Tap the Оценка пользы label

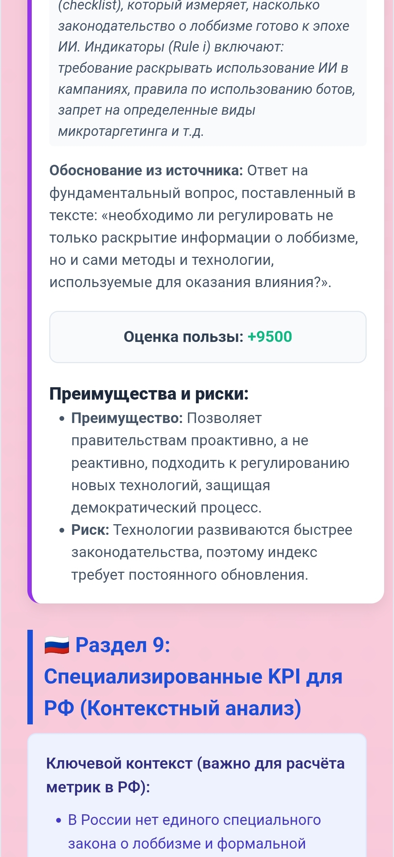(183, 336)
